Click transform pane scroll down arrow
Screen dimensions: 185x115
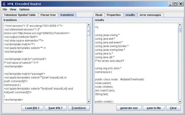point(88,101)
